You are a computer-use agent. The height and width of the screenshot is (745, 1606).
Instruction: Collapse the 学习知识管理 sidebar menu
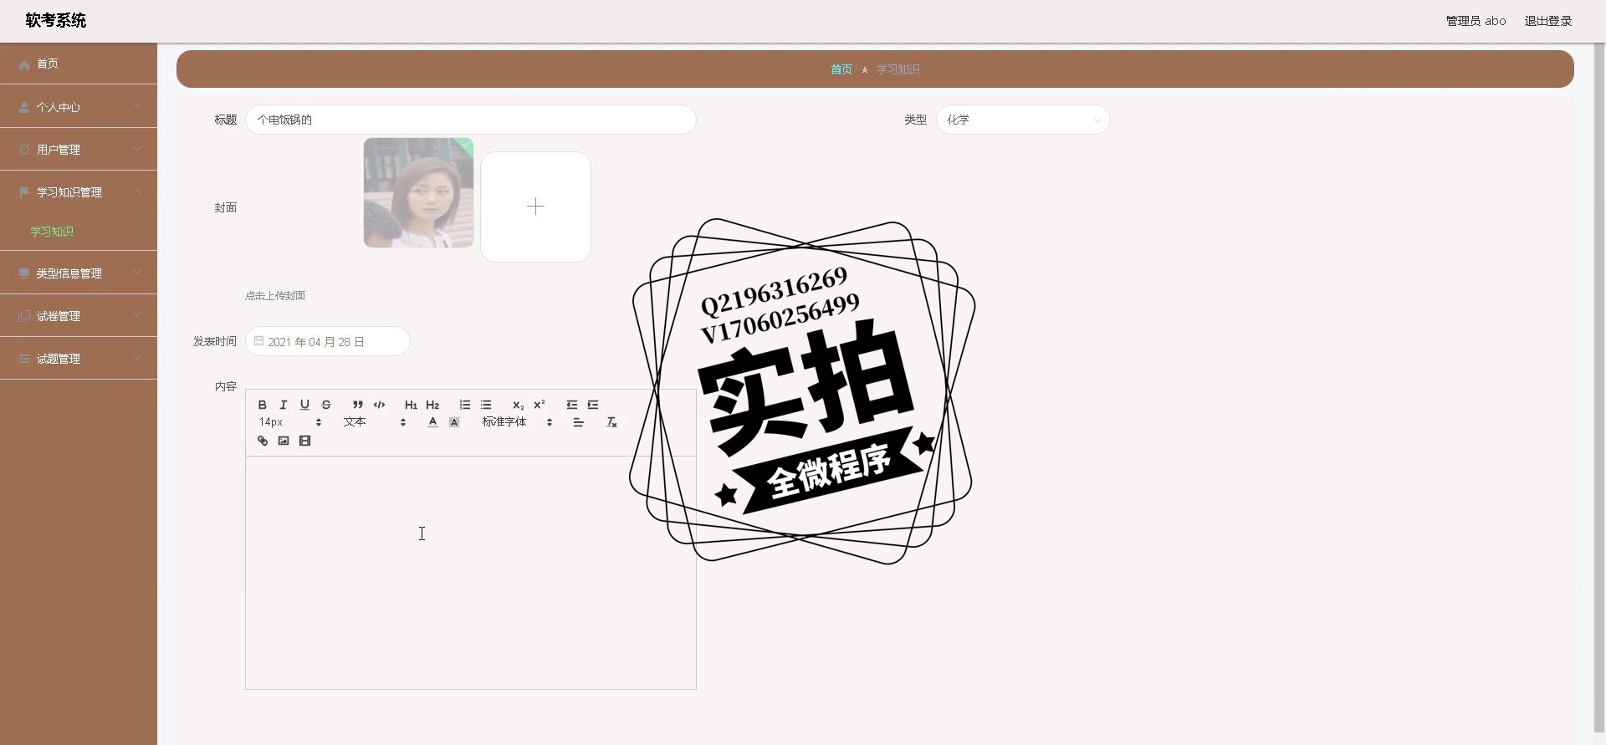coord(79,191)
